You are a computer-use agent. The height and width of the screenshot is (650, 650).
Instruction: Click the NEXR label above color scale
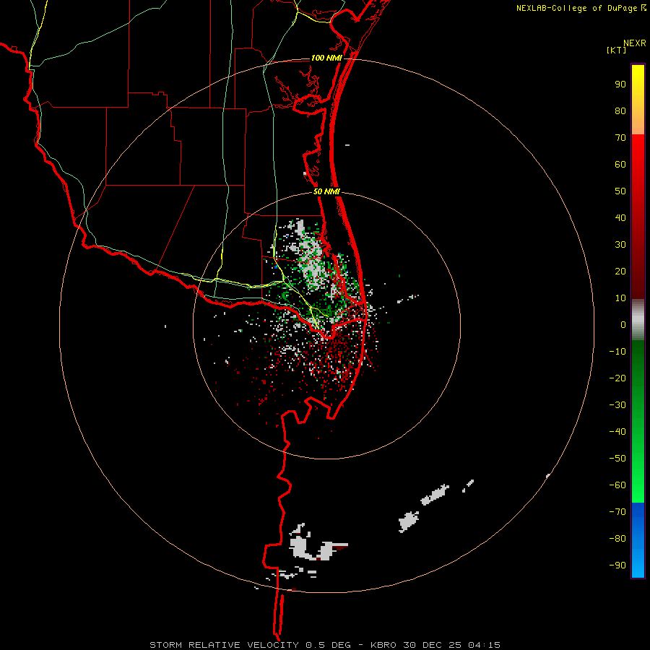634,43
